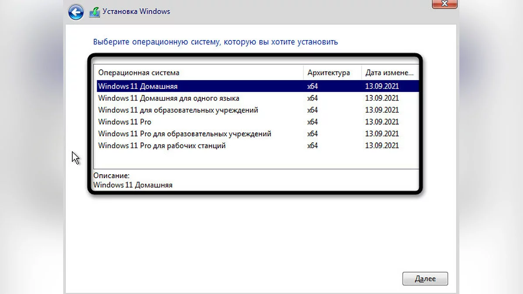Screen dimensions: 523x294
Task: Choose Windows 11 Домашняя для одного языка
Action: pyautogui.click(x=168, y=98)
